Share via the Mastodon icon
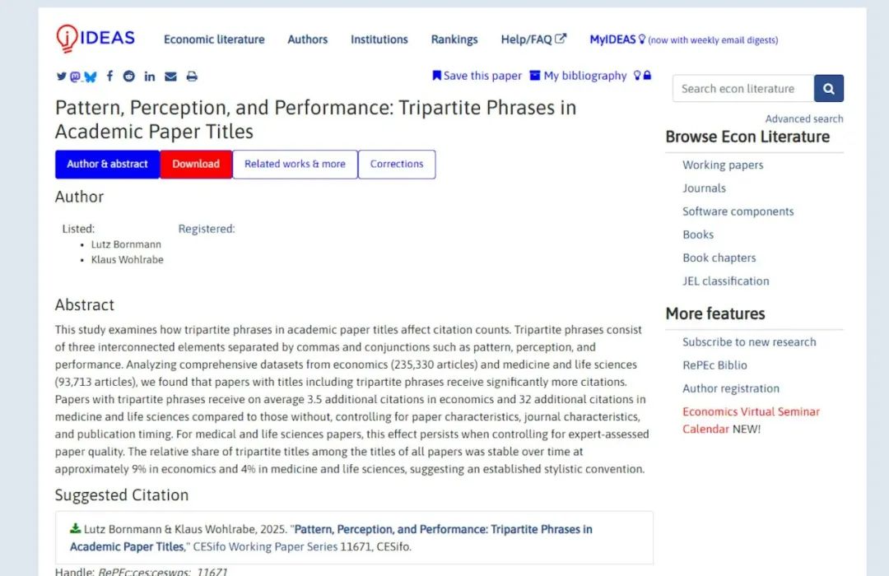 [x=75, y=77]
